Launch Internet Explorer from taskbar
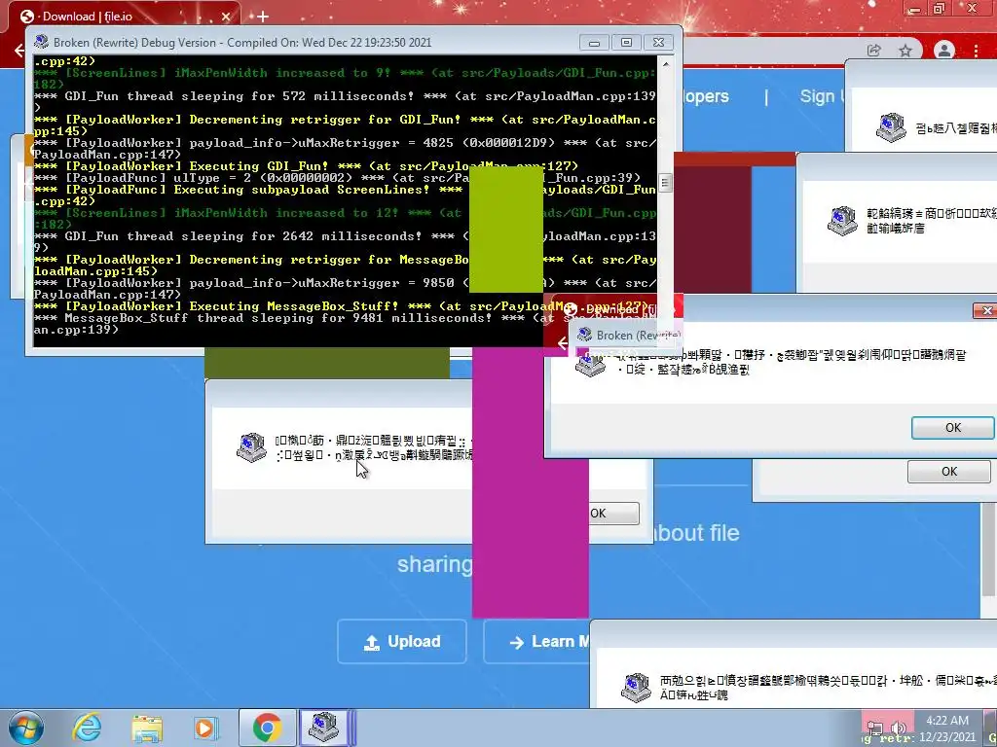The width and height of the screenshot is (997, 747). pos(87,728)
